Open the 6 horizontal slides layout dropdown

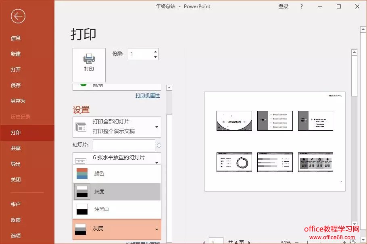[117, 158]
